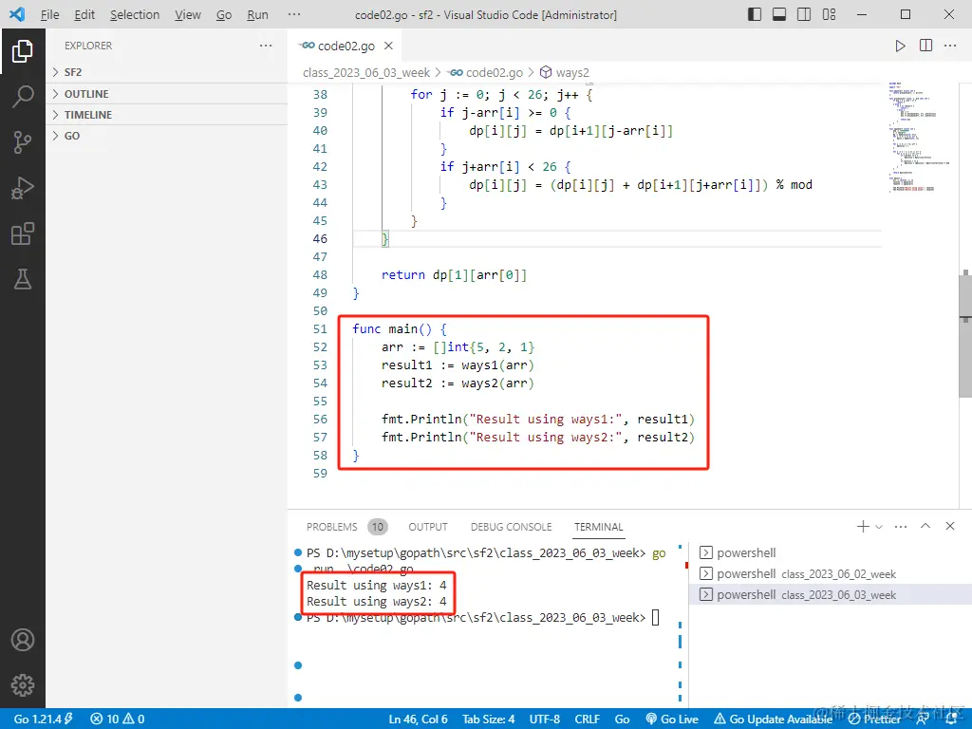This screenshot has height=729, width=972.
Task: Toggle Primary Side Bar visibility
Action: pos(755,14)
